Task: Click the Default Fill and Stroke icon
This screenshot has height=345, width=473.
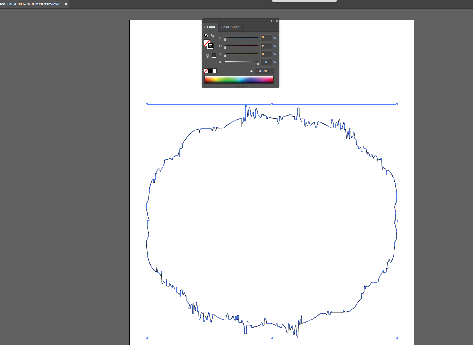Action: coord(206,36)
